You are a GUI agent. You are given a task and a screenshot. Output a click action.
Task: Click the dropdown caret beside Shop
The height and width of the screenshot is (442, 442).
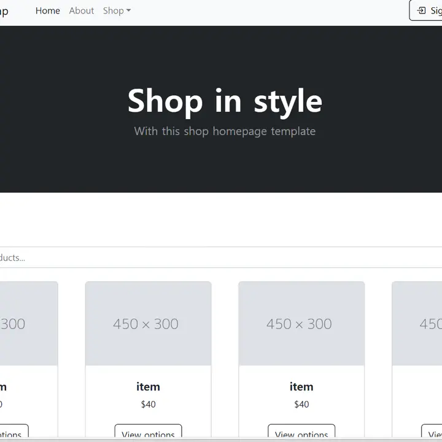pos(128,11)
